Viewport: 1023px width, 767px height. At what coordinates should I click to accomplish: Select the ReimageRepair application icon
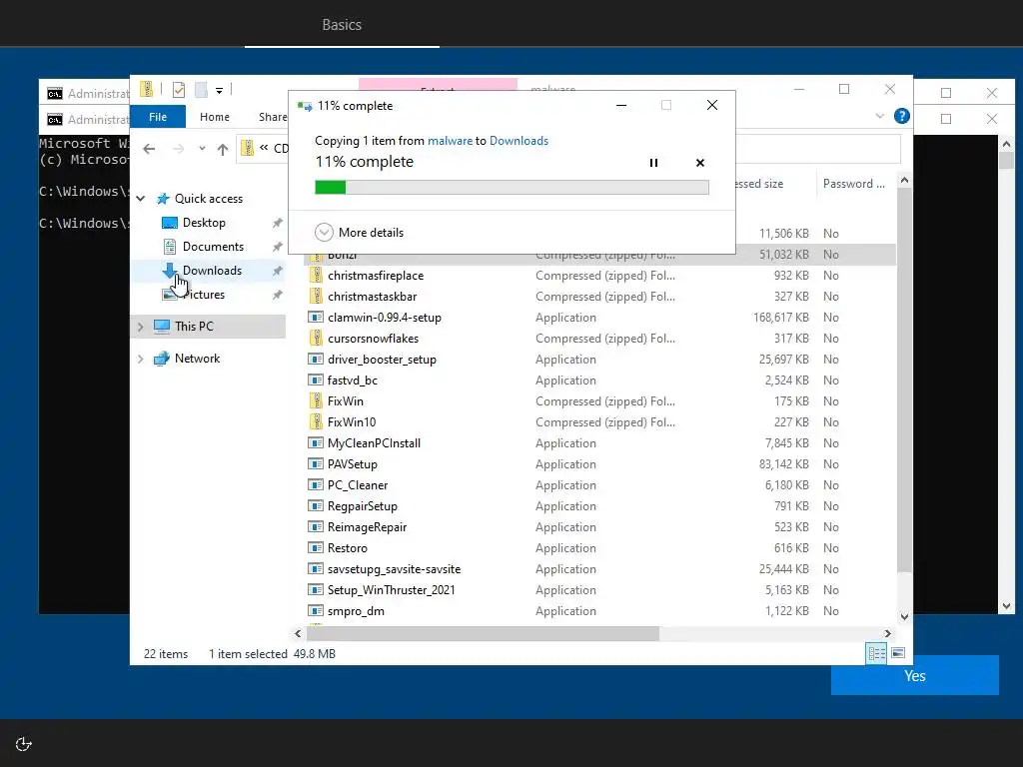(316, 526)
